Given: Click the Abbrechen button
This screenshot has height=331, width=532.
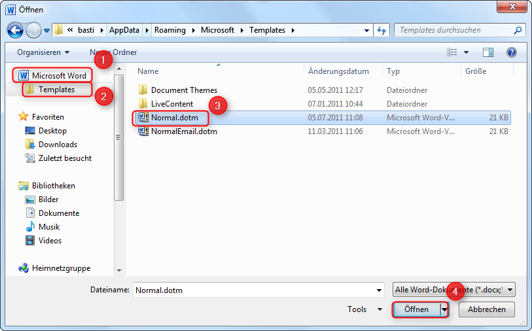Looking at the screenshot, I should pyautogui.click(x=487, y=309).
